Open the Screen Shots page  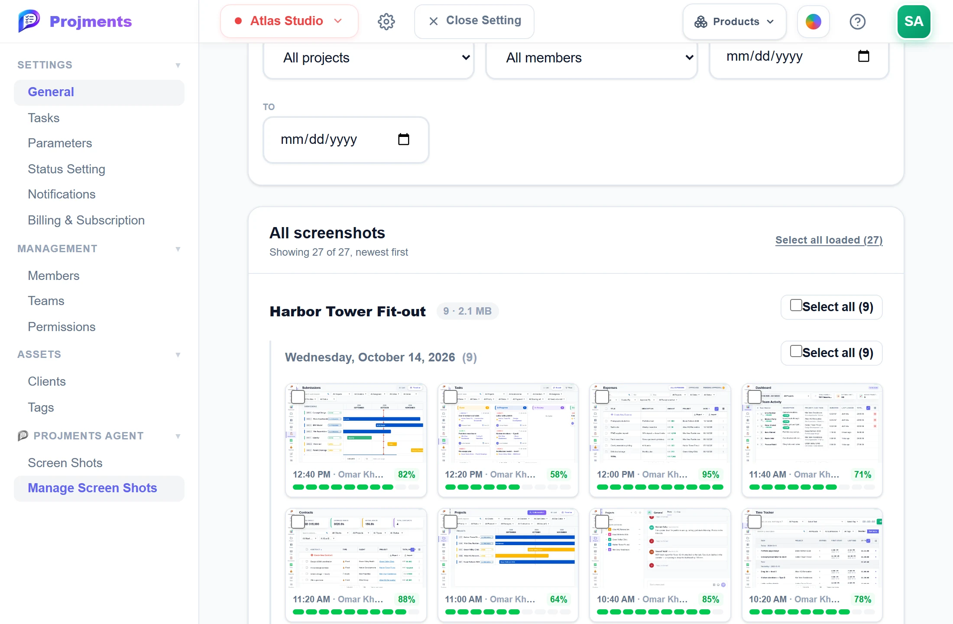[65, 463]
